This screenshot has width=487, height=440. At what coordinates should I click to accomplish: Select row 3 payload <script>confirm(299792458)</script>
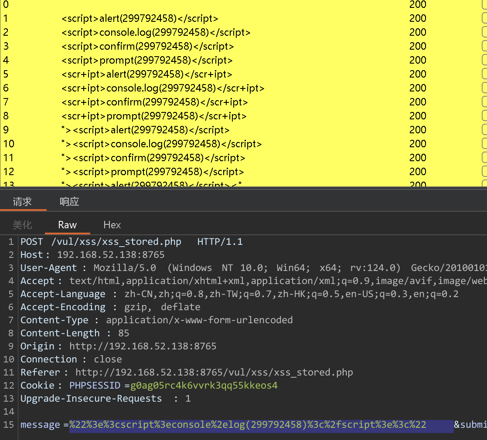pos(147,46)
